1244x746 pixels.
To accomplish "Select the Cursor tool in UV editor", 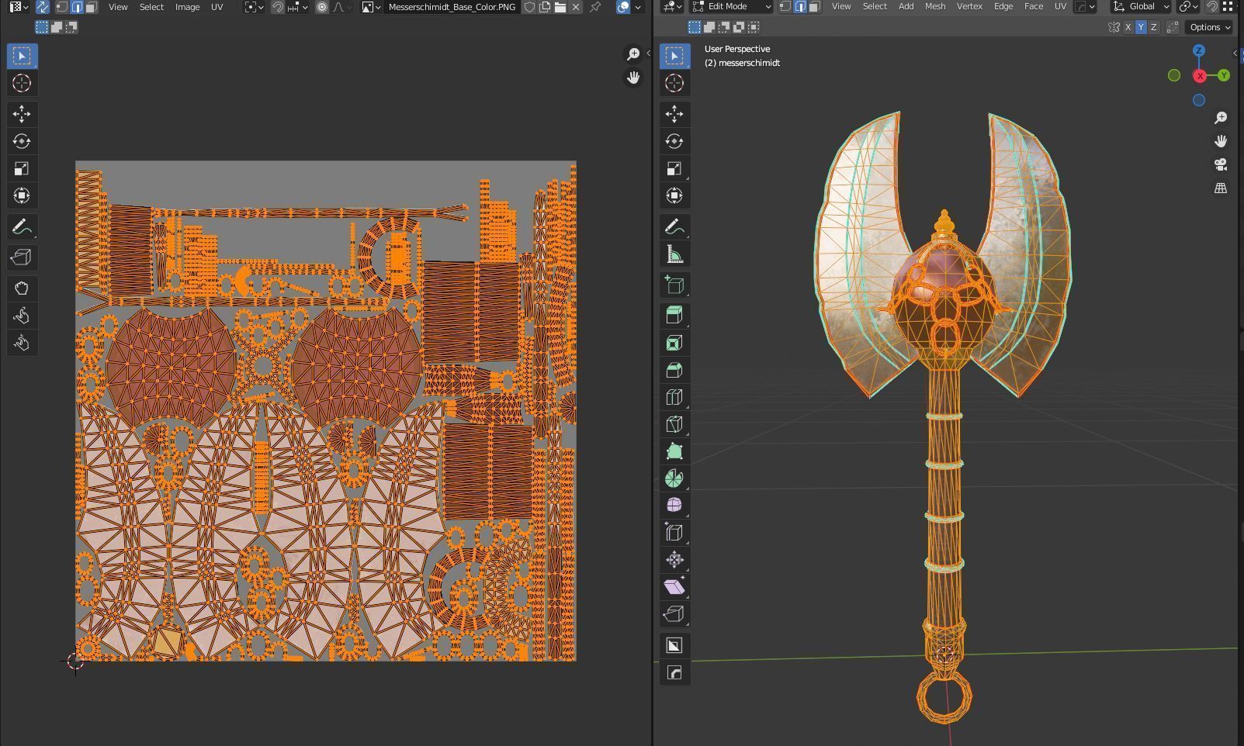I will tap(21, 83).
